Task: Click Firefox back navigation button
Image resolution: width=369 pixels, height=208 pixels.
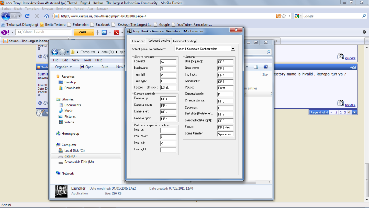Action: point(6,16)
